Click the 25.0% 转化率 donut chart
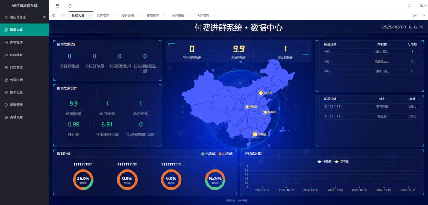The height and width of the screenshot is (205, 428). point(83,179)
